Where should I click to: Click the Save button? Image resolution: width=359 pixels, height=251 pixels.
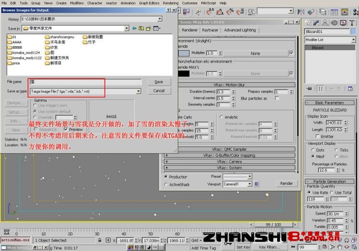(x=158, y=82)
